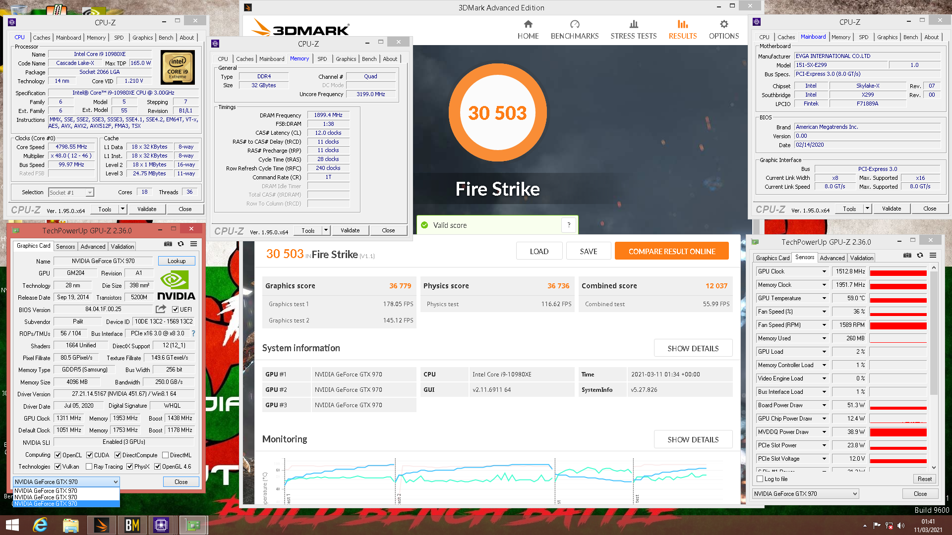Switch to 3DMark taskbar icon

[101, 525]
